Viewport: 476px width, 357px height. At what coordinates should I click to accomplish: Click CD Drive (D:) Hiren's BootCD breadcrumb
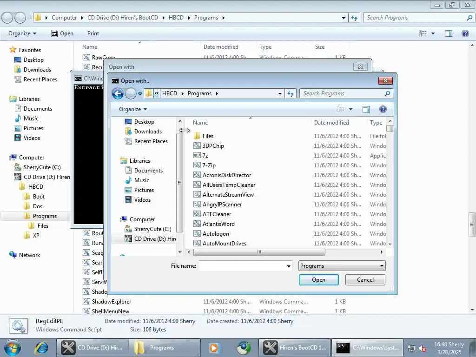tap(123, 18)
